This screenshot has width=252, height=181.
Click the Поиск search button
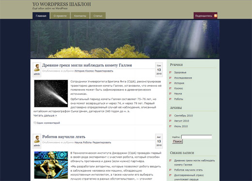pos(177,141)
